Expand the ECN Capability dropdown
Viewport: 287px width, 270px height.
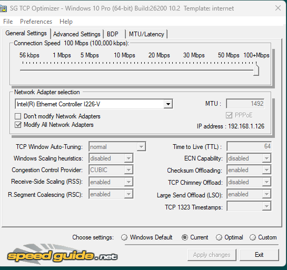point(266,158)
